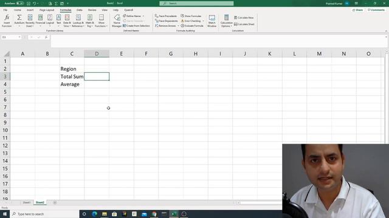Open the Logical functions menu
Viewport: 389px width, 218px height.
tap(50, 21)
